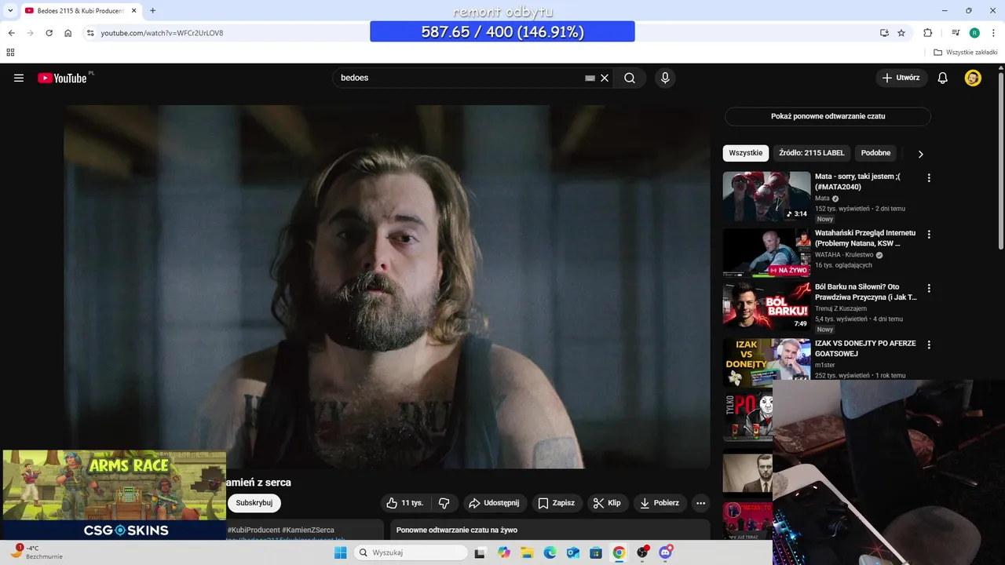Open Microsoft Edge from the taskbar

550,552
